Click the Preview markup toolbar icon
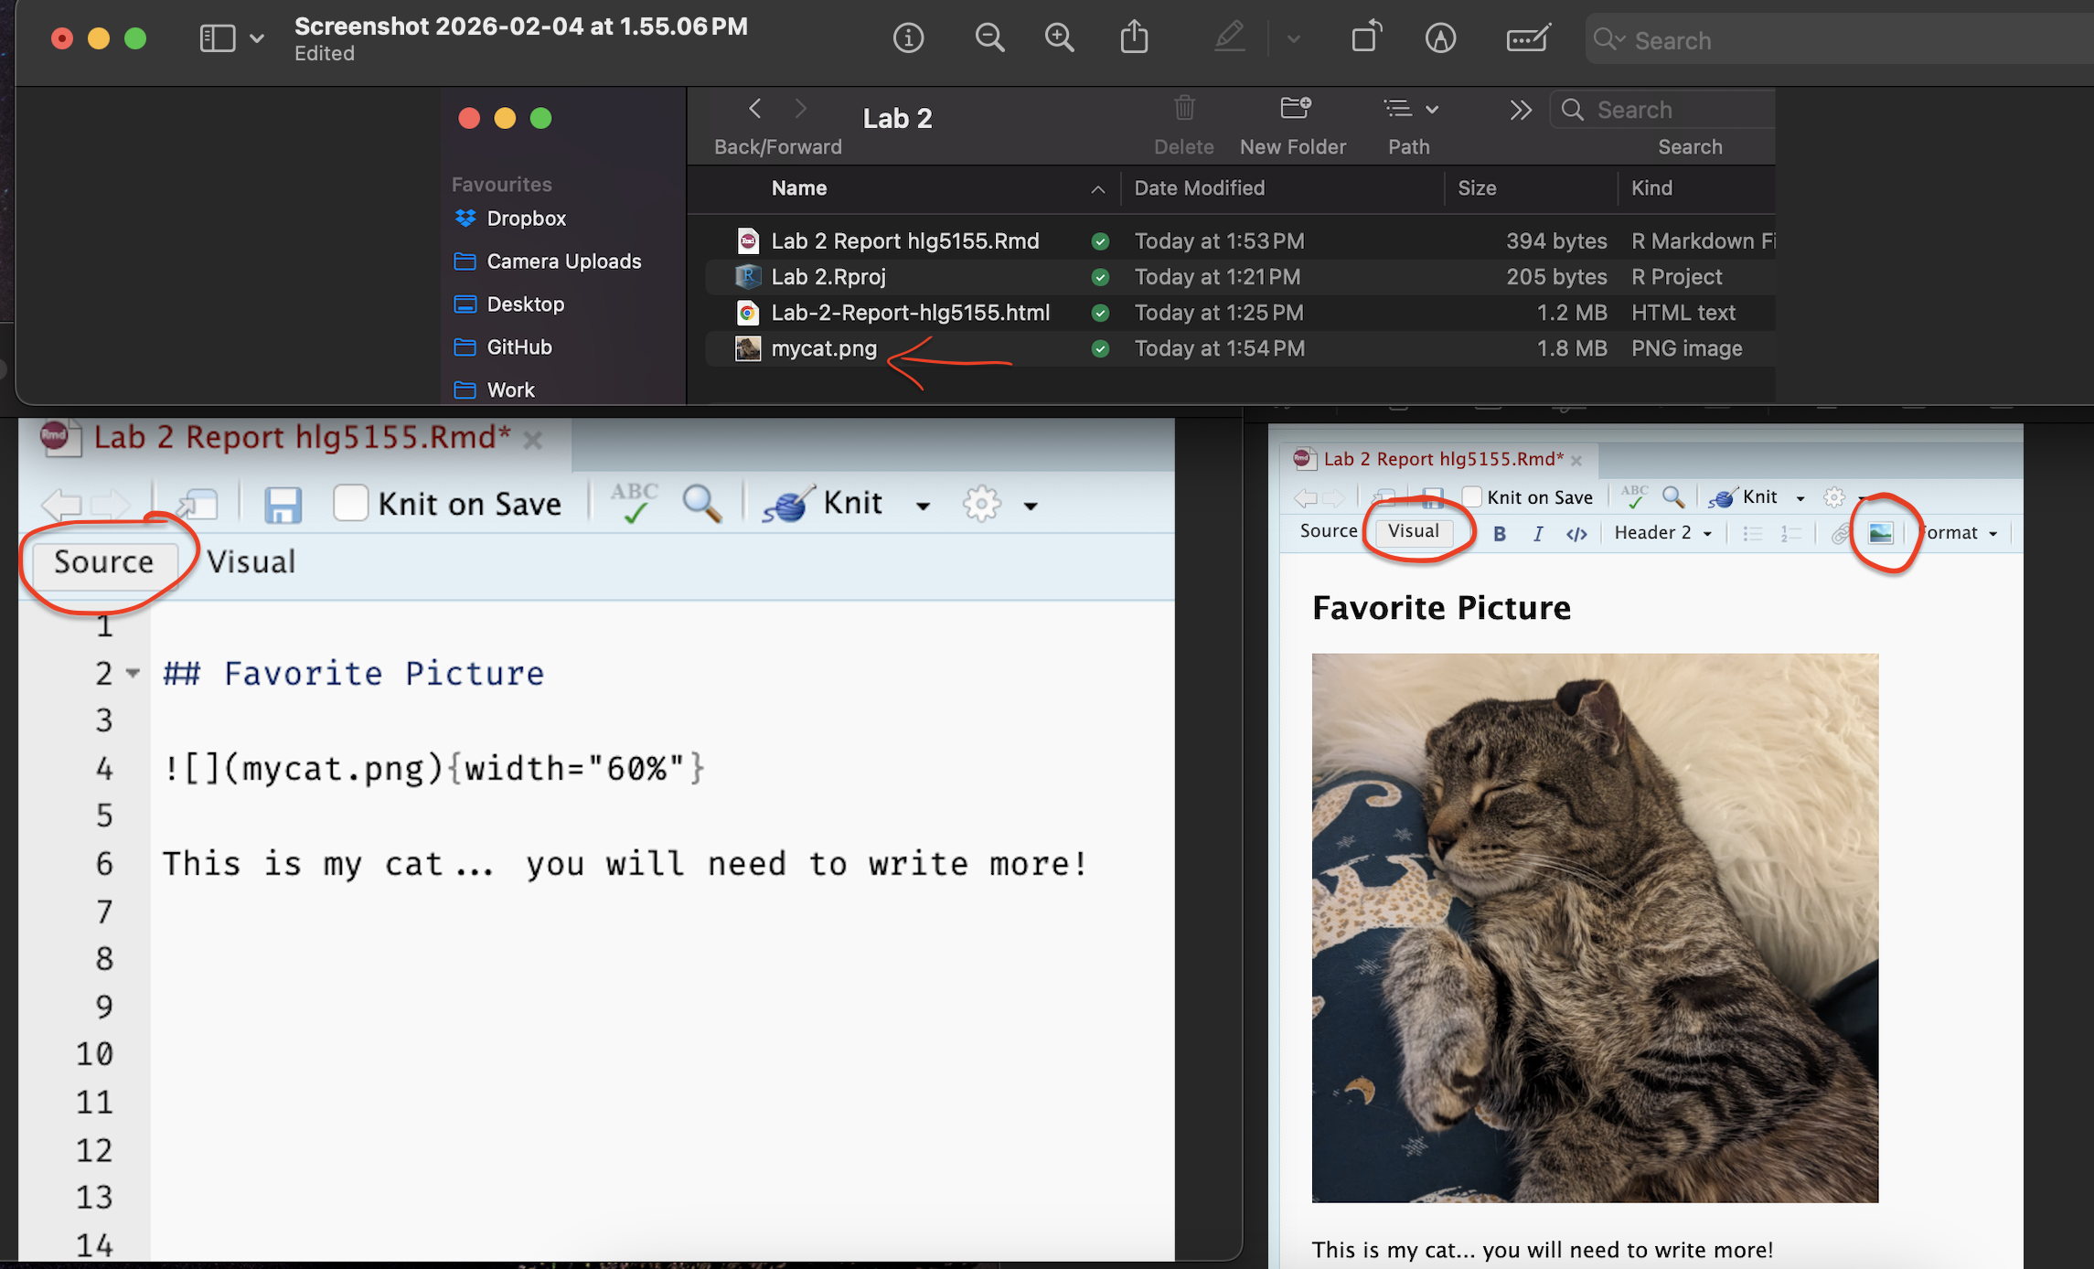 click(x=1440, y=38)
